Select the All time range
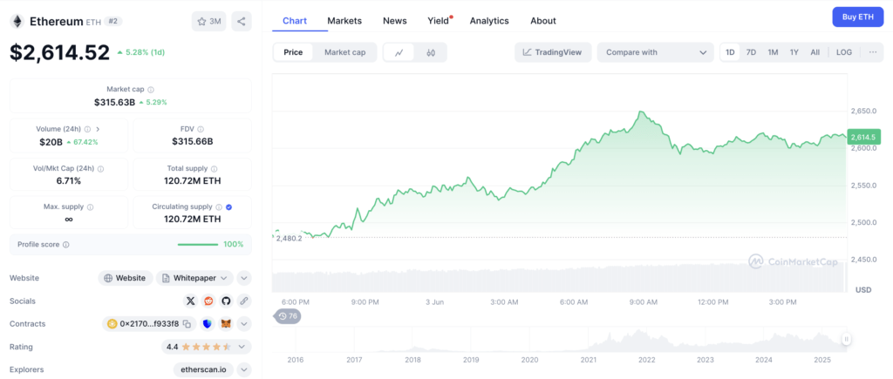The image size is (893, 379). [815, 52]
